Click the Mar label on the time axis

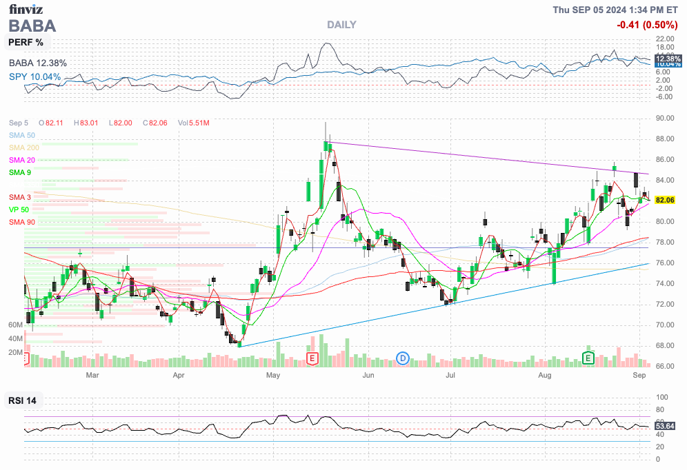[x=92, y=375]
